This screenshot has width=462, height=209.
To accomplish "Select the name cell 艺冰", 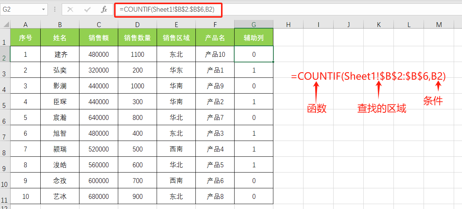I will tap(60, 196).
